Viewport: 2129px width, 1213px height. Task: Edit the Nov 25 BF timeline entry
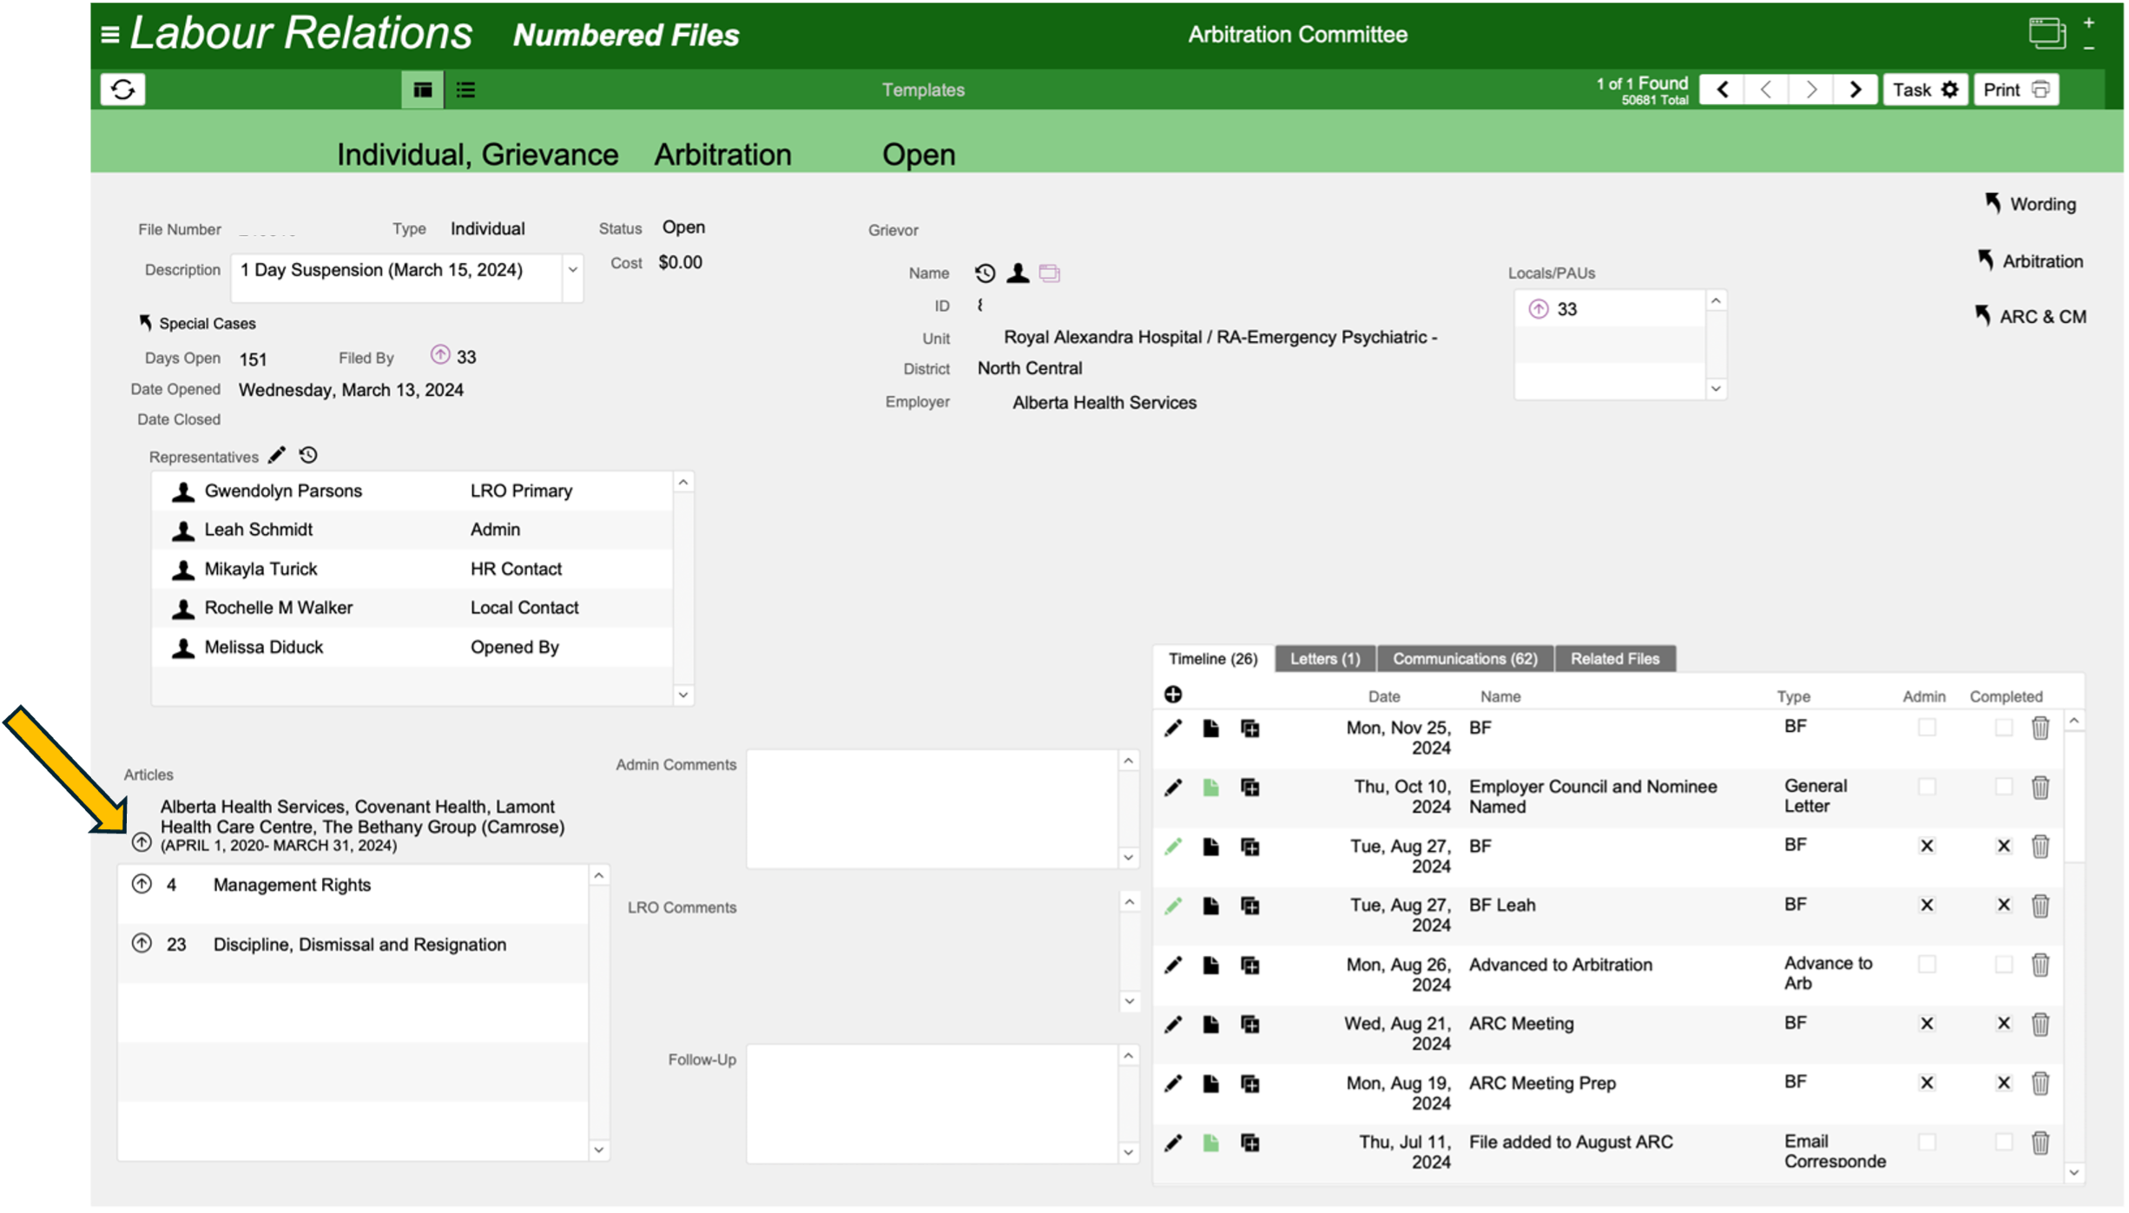point(1173,728)
